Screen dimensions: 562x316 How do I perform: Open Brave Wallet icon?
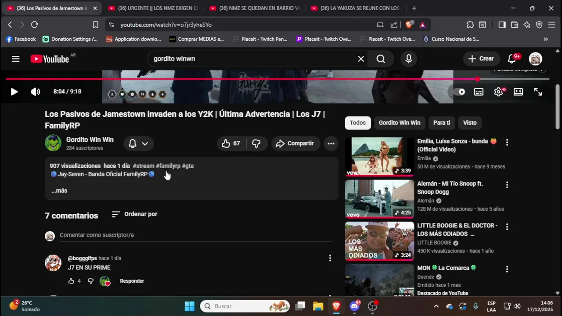[515, 25]
